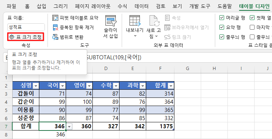272x139 pixels.
Task: Select 성춘향 total cell 332
Action: pyautogui.click(x=160, y=118)
